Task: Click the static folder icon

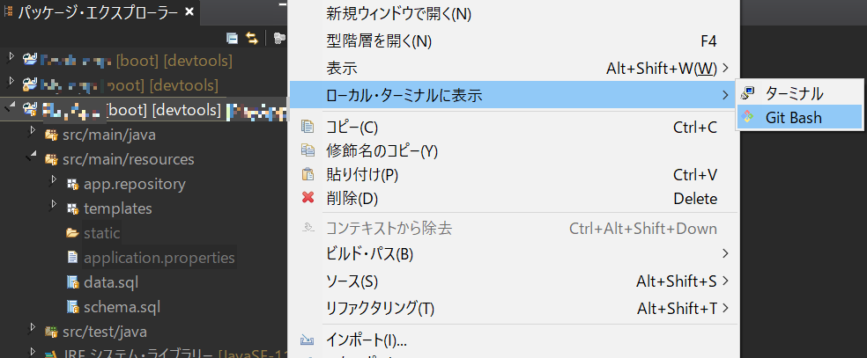Action: click(72, 233)
